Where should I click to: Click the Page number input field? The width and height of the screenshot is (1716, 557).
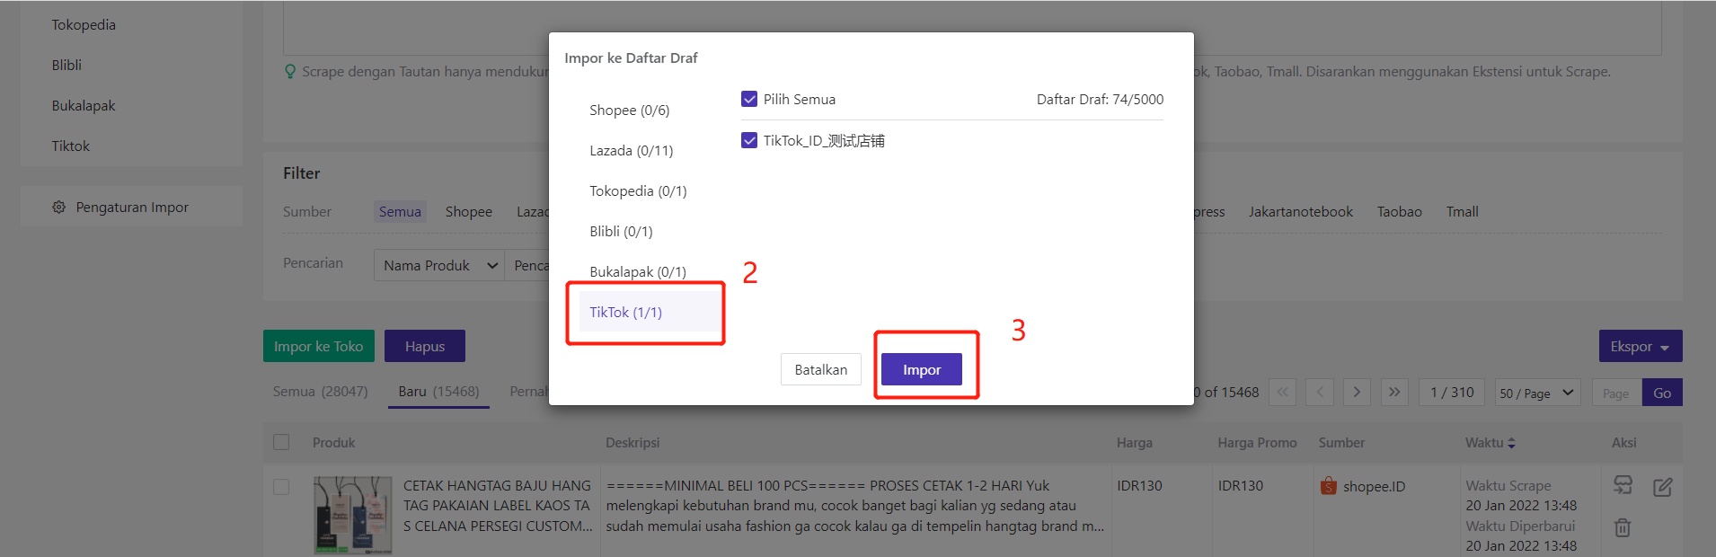pos(1617,393)
